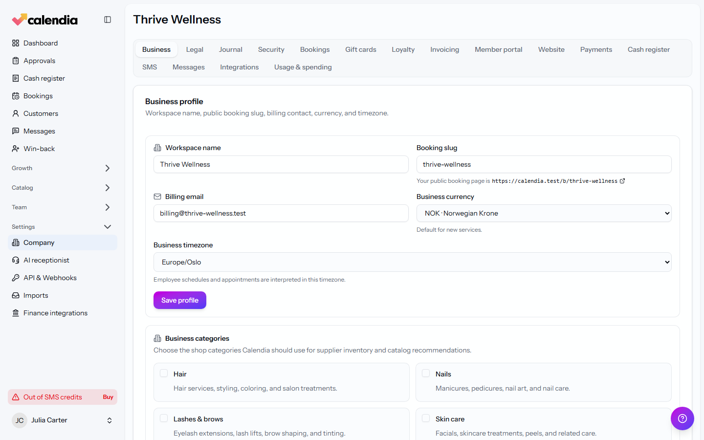This screenshot has height=440, width=704.
Task: Open the Business currency dropdown
Action: [x=544, y=213]
